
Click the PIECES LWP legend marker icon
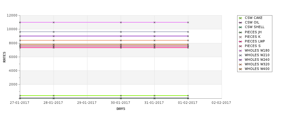[241, 42]
